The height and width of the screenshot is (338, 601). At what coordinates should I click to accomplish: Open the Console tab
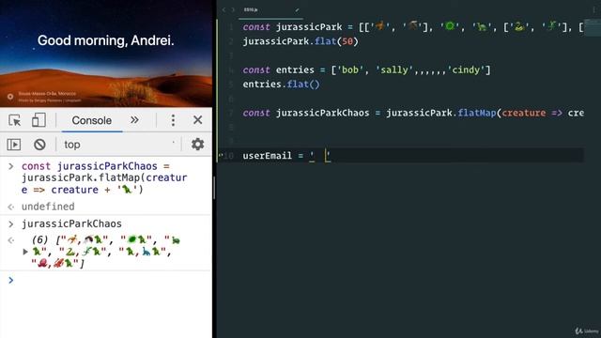click(x=92, y=120)
